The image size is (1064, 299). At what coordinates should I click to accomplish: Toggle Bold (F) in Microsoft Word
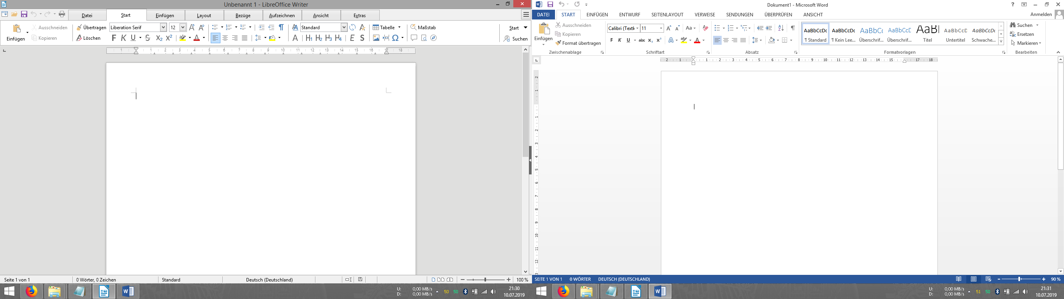[612, 40]
